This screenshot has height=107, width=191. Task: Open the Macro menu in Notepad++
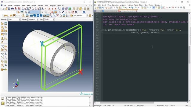(141, 5)
